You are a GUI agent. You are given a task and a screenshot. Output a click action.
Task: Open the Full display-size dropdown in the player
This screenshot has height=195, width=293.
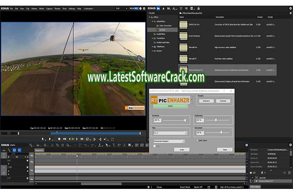pos(121,9)
